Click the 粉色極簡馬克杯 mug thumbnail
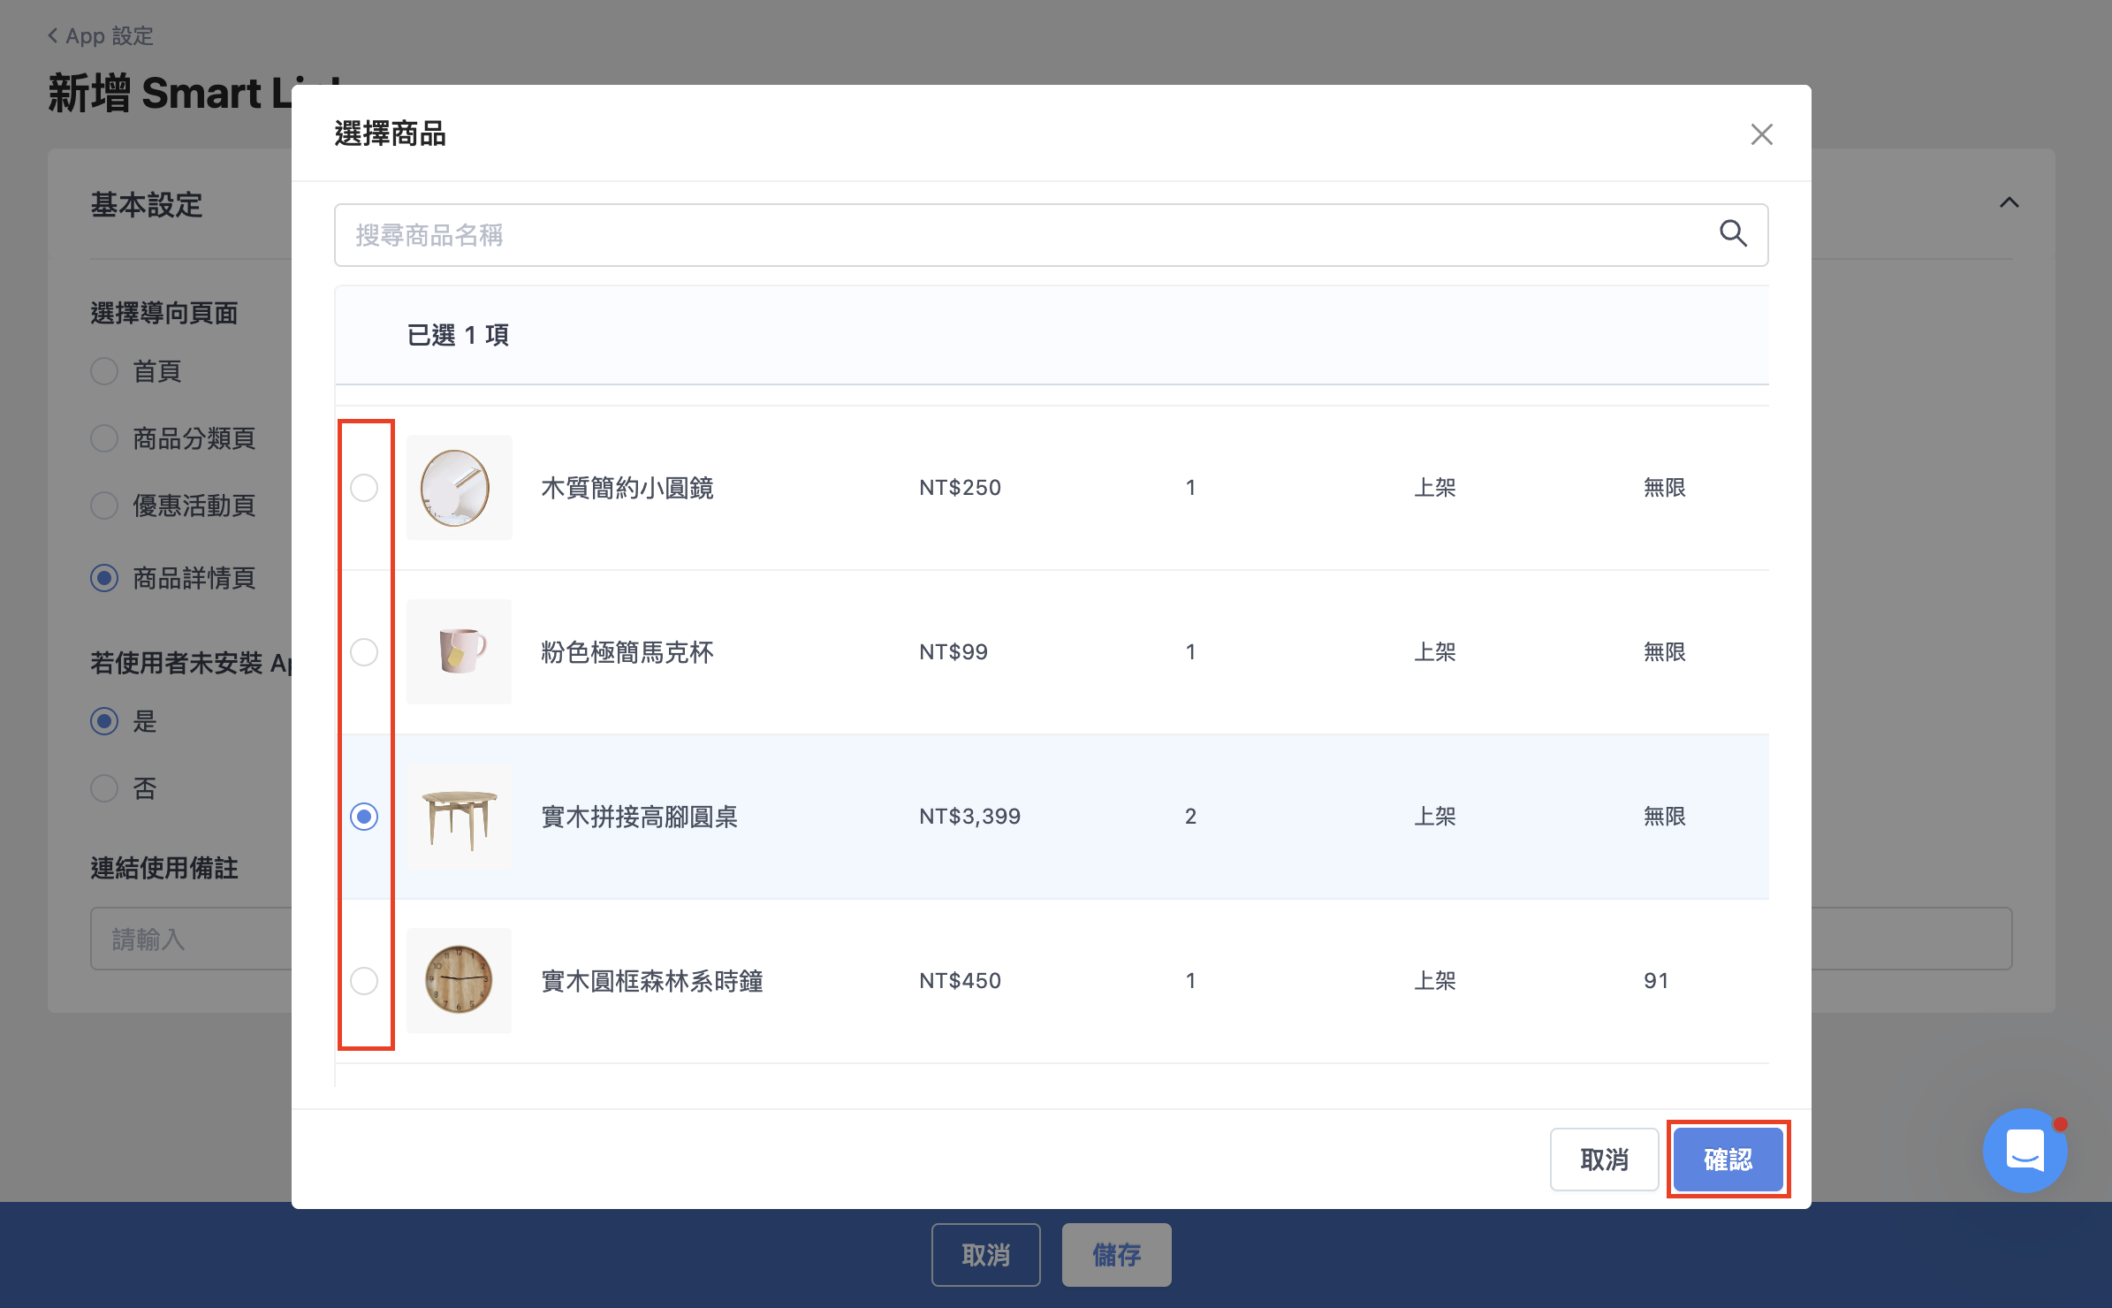The height and width of the screenshot is (1308, 2112). coord(459,652)
